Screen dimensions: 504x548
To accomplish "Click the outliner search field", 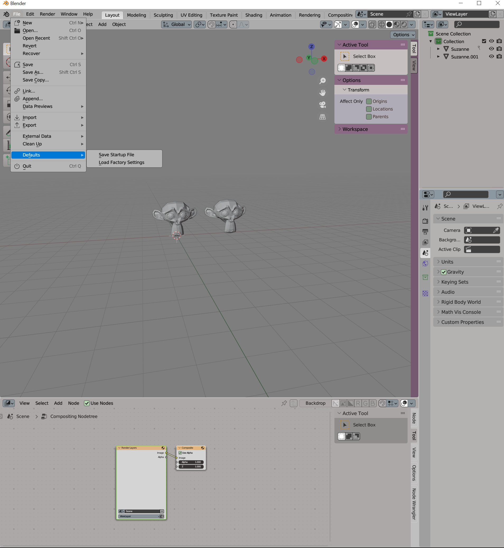I will coord(477,25).
